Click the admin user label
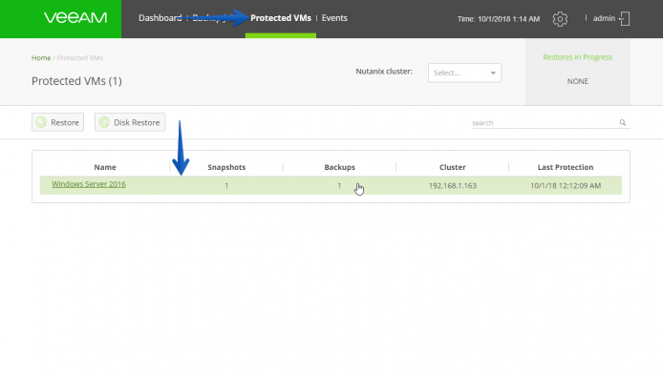The image size is (663, 375). pyautogui.click(x=604, y=18)
